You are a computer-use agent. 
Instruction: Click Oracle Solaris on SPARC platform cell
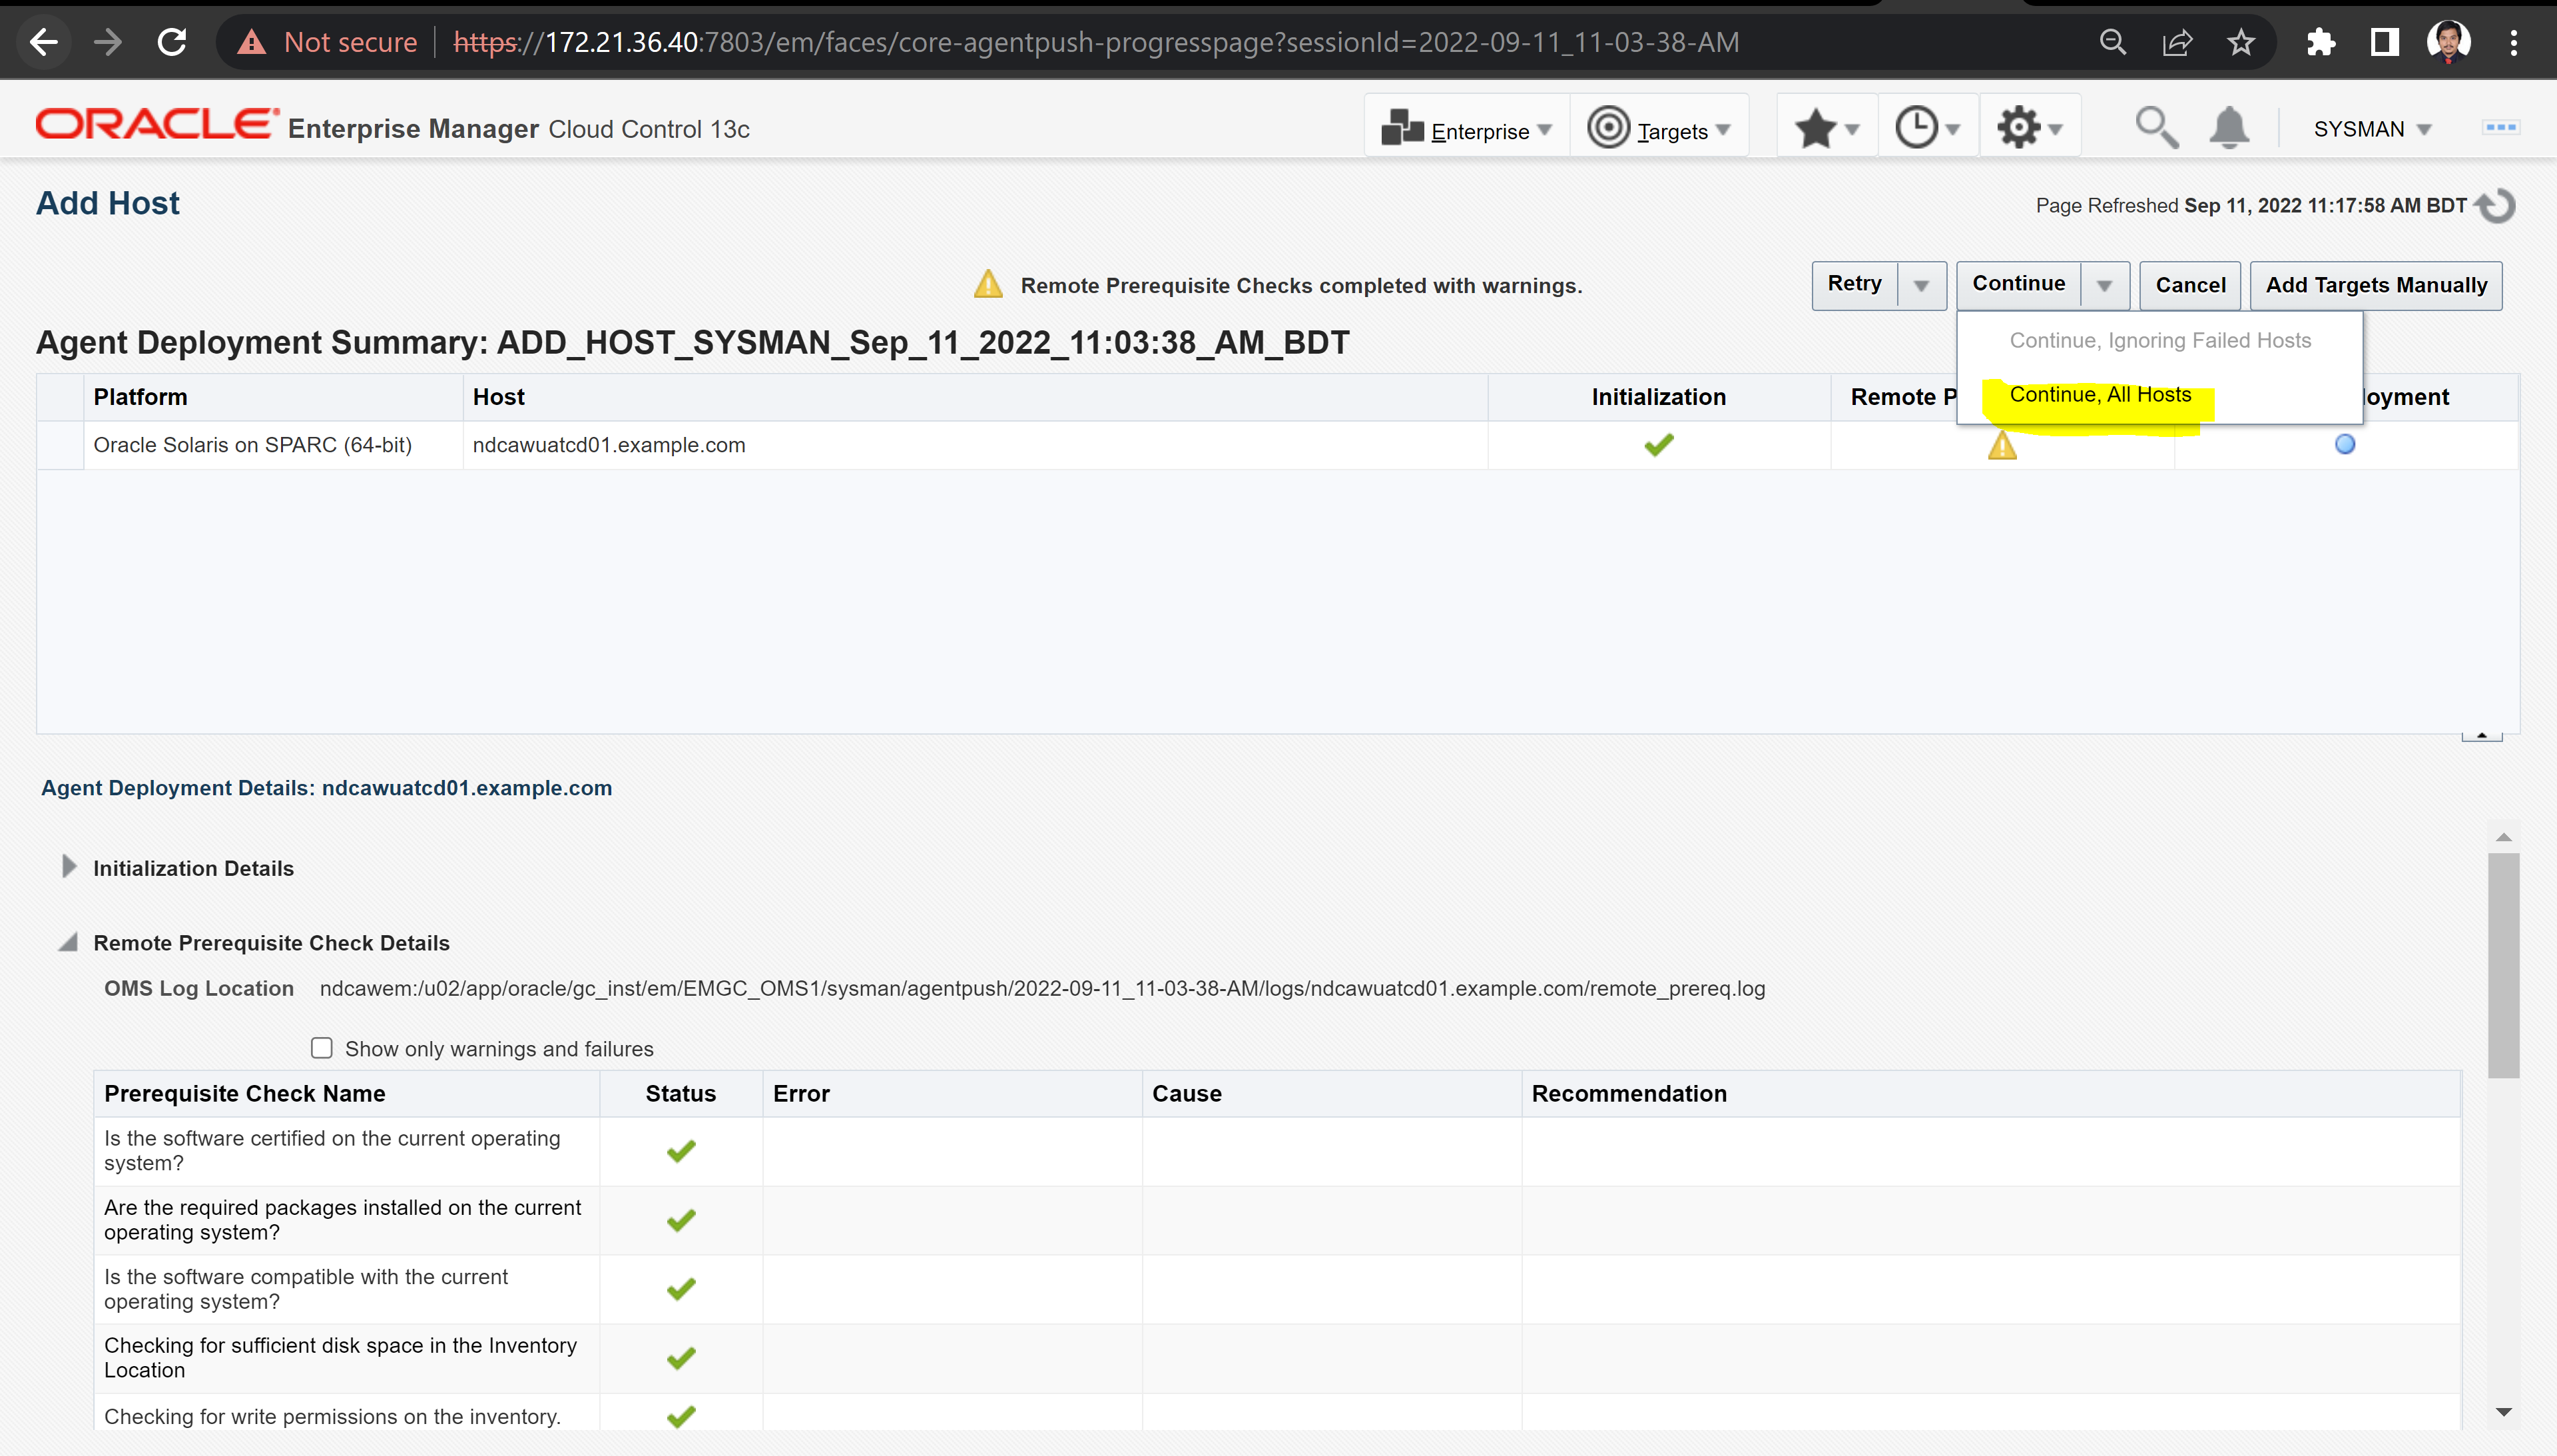tap(252, 446)
